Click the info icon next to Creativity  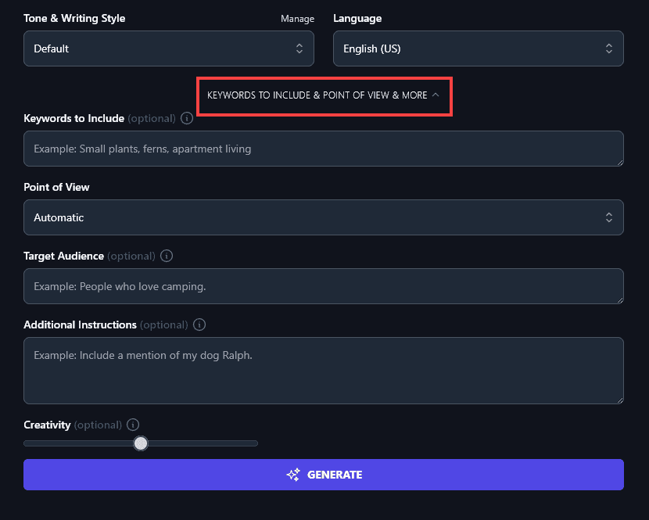133,425
